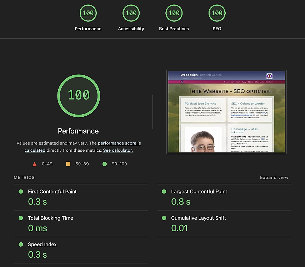Click the green dot beside Speed Index
The height and width of the screenshot is (267, 305).
(21, 245)
